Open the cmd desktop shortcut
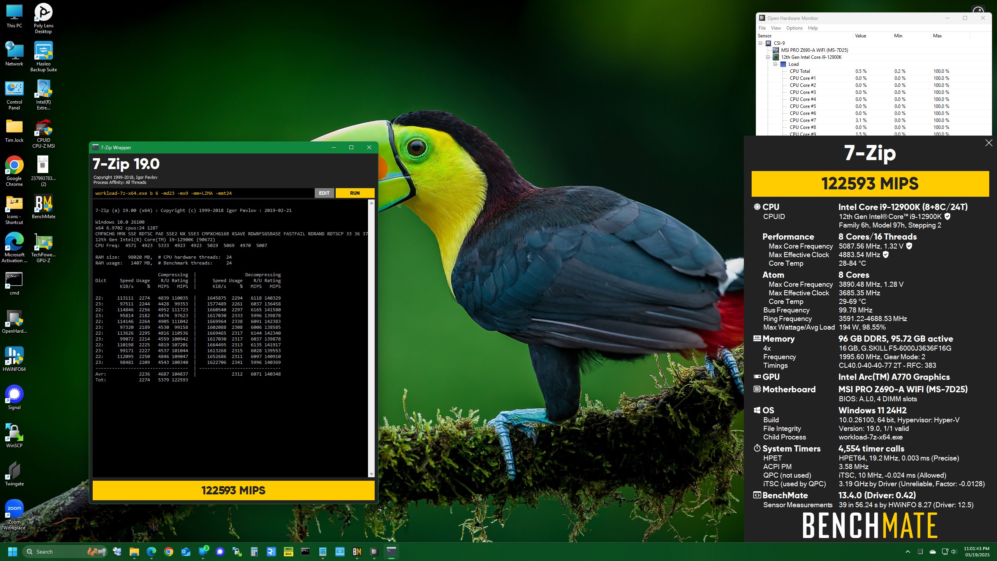 14,283
